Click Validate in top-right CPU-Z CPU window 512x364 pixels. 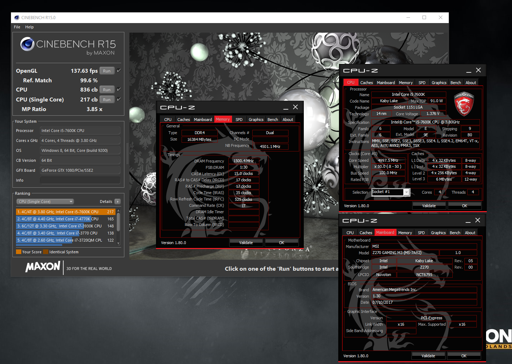[x=429, y=206]
